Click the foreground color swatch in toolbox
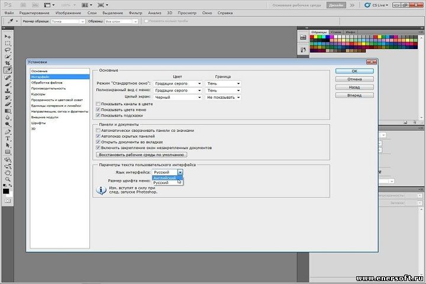The width and height of the screenshot is (426, 284). click(6, 191)
